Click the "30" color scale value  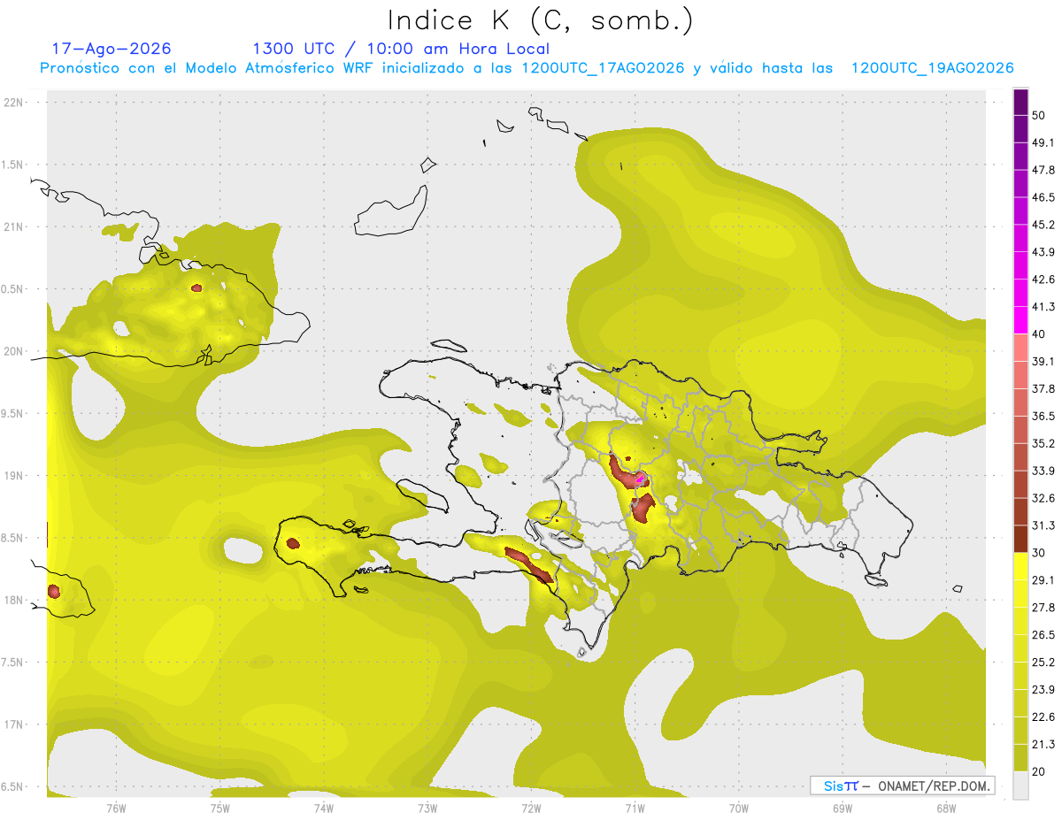point(1040,552)
